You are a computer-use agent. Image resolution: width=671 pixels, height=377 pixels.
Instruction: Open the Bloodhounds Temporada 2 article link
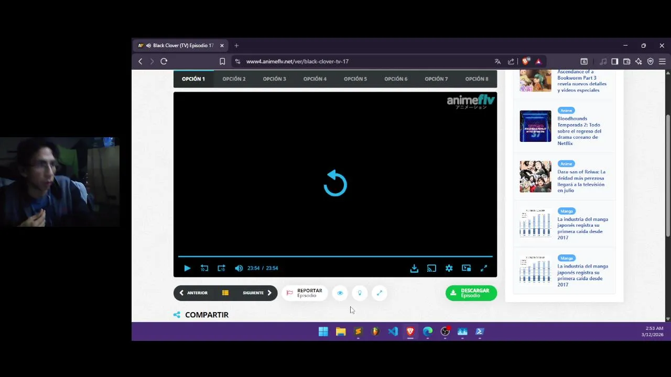579,131
